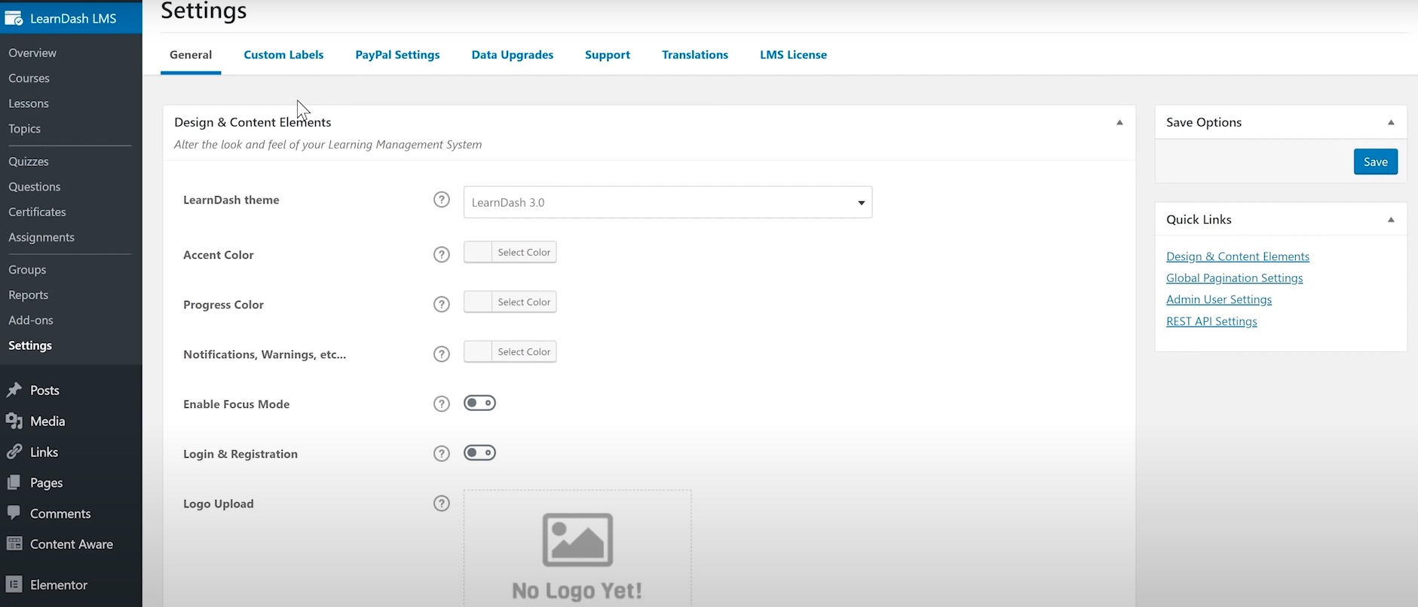Collapse Design & Content Elements panel
The height and width of the screenshot is (607, 1418).
tap(1119, 122)
